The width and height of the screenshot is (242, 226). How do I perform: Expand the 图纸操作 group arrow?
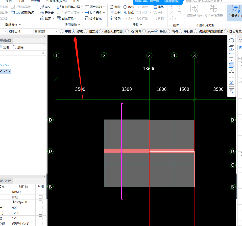tap(20, 25)
